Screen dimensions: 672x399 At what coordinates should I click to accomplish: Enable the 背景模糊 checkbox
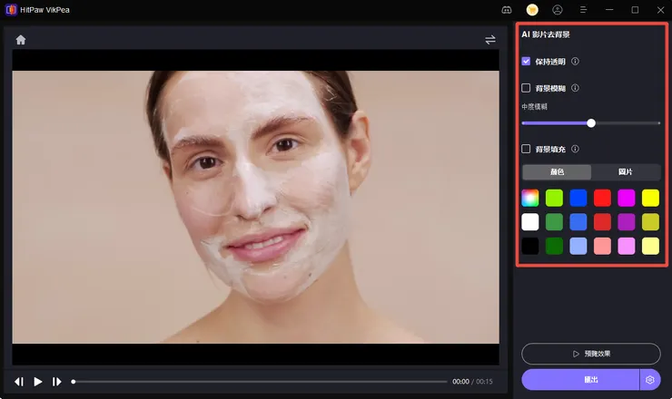(x=526, y=88)
